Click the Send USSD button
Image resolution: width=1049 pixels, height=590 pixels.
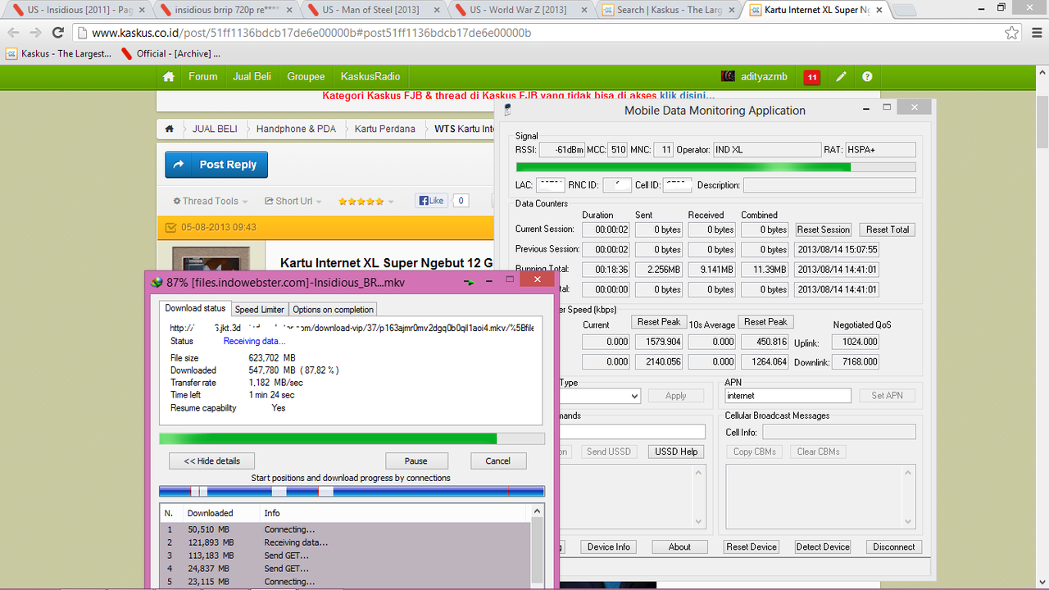pos(609,452)
